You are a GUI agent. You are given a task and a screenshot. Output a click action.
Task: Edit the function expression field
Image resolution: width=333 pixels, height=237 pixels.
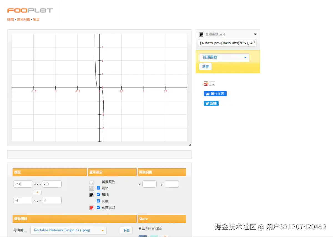click(x=227, y=43)
